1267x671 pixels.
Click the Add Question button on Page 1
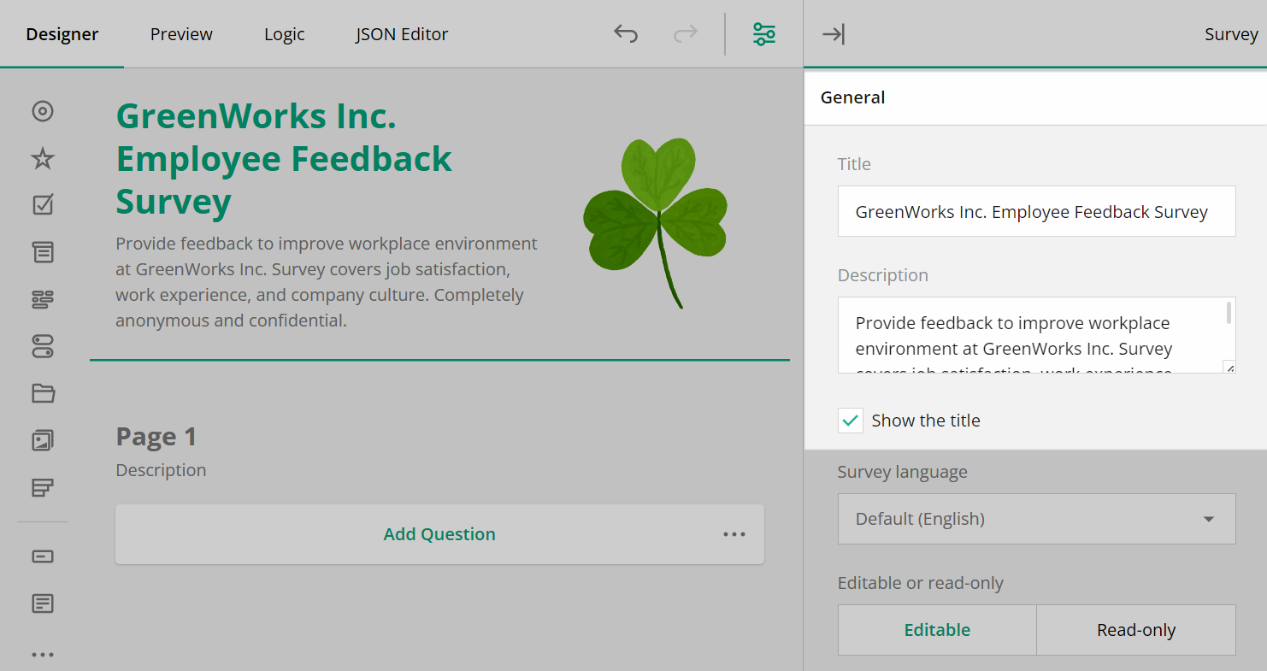439,533
